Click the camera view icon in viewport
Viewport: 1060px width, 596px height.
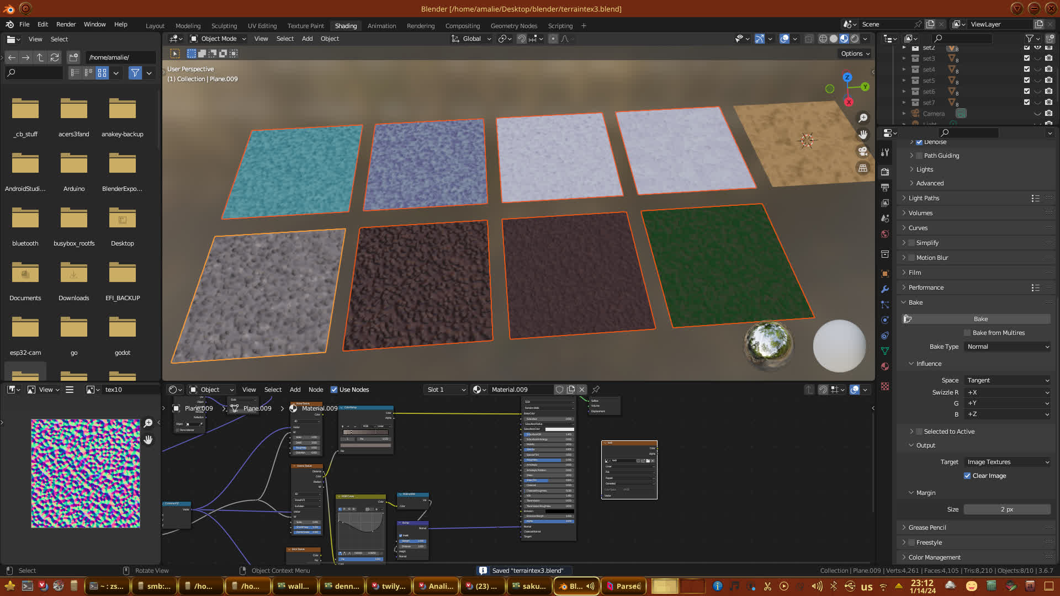tap(863, 151)
